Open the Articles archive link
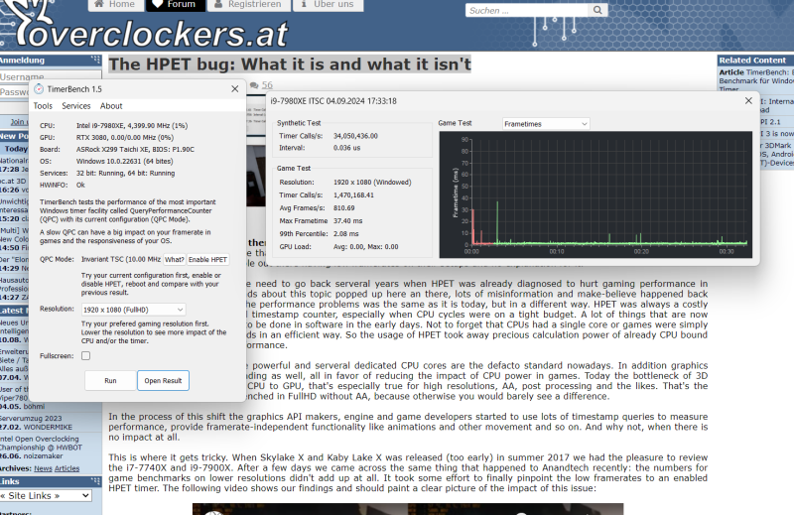 tap(66, 468)
